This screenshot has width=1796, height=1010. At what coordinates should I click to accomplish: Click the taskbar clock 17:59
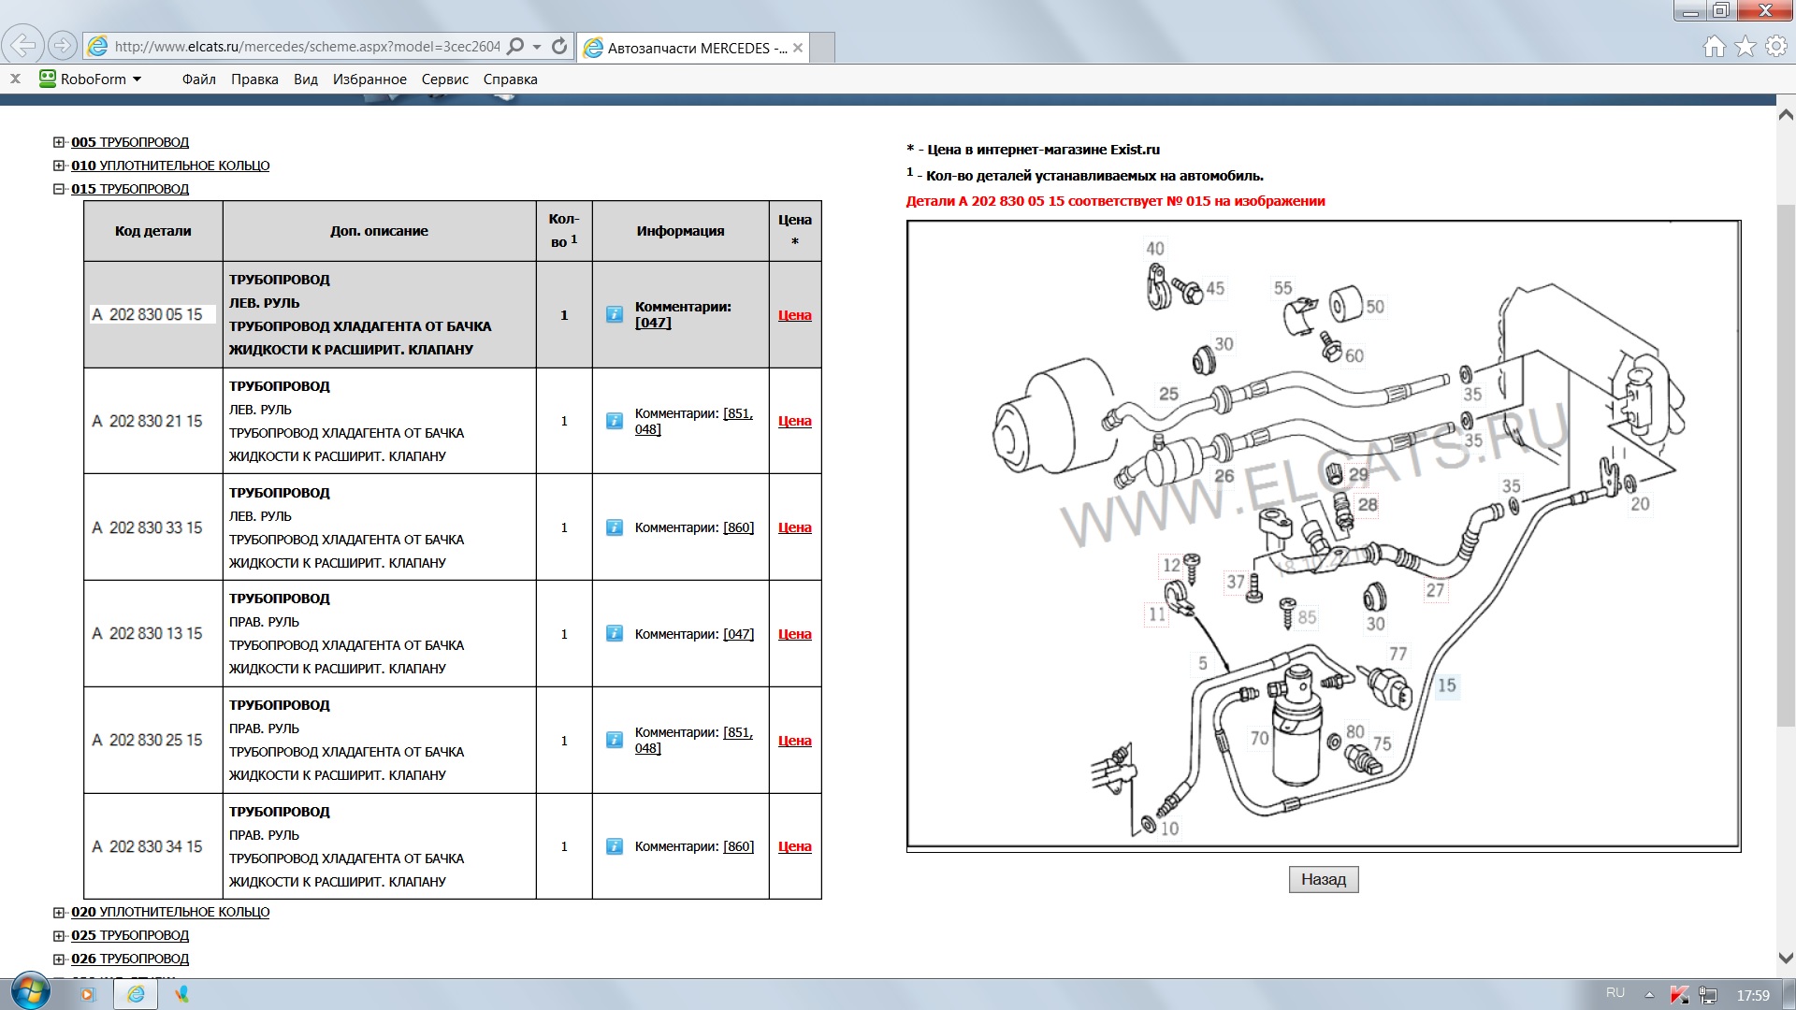pyautogui.click(x=1753, y=995)
